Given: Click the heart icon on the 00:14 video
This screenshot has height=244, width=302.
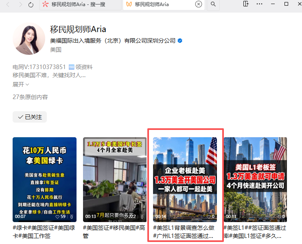Looking at the screenshot, I should tap(209, 217).
